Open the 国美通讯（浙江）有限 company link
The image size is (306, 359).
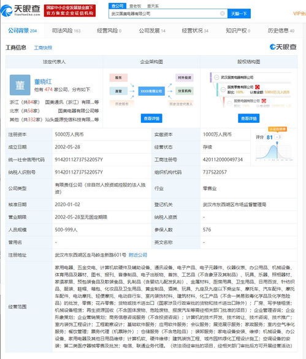click(72, 102)
